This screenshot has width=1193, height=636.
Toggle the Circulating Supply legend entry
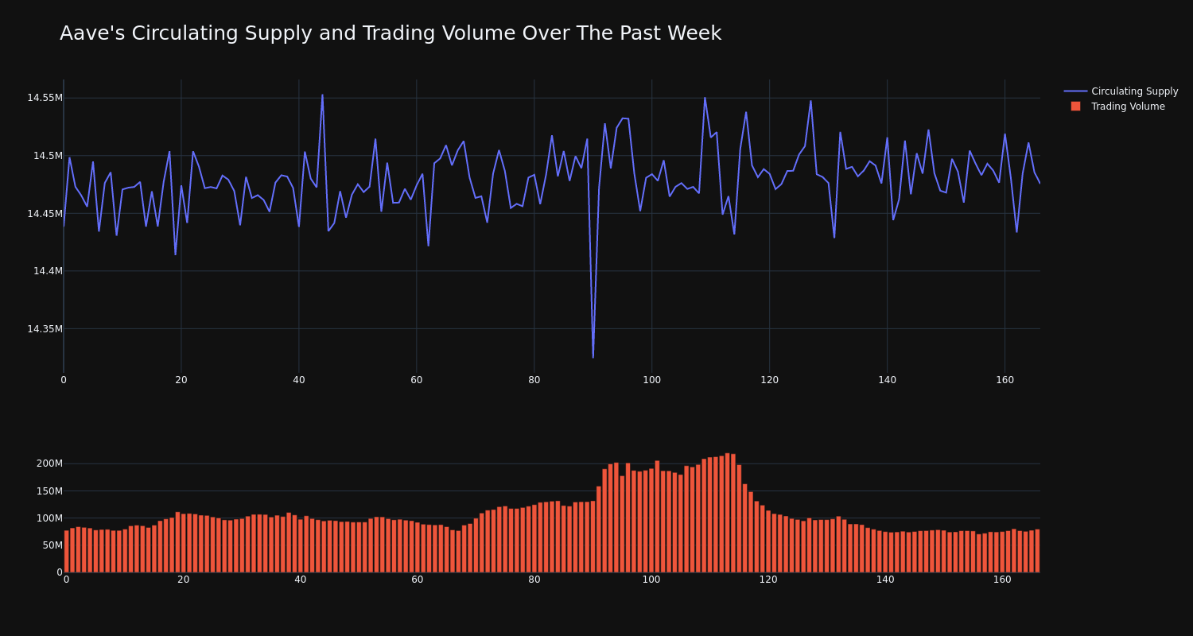coord(1121,91)
